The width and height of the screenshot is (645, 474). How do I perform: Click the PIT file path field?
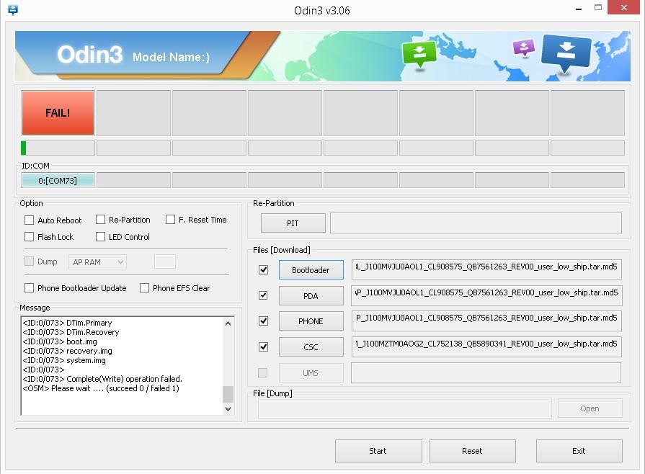click(x=476, y=223)
